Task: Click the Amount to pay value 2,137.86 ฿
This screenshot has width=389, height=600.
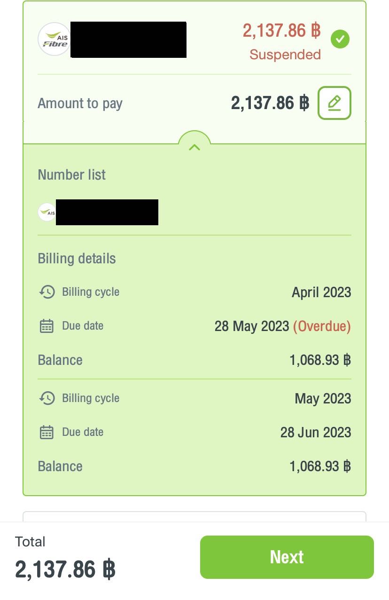Action: [x=270, y=103]
